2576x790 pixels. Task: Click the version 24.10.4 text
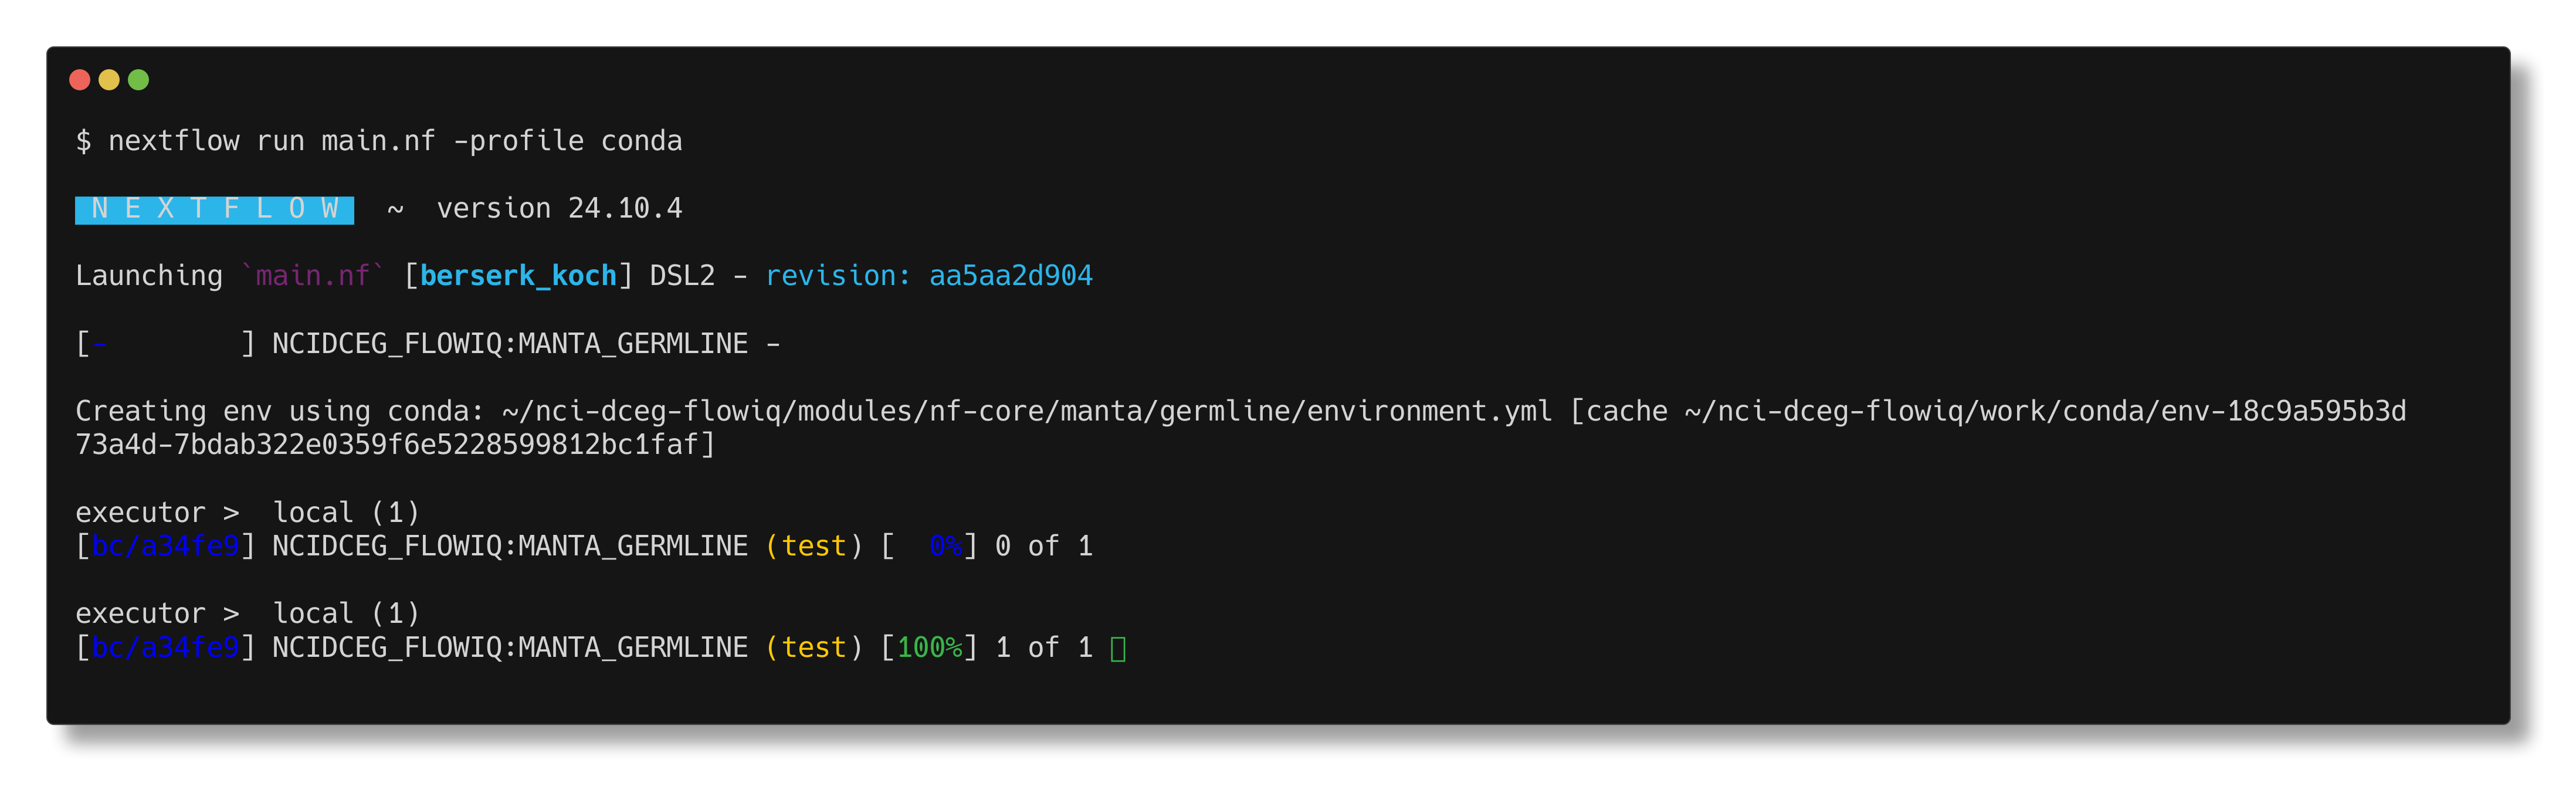559,209
